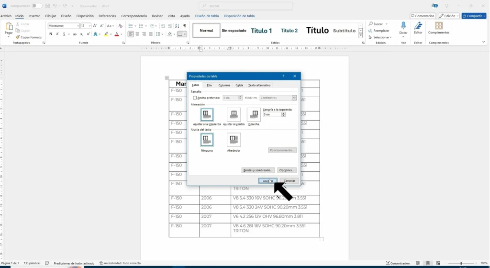Open the Editor review icon
This screenshot has height=268, width=490.
418,26
